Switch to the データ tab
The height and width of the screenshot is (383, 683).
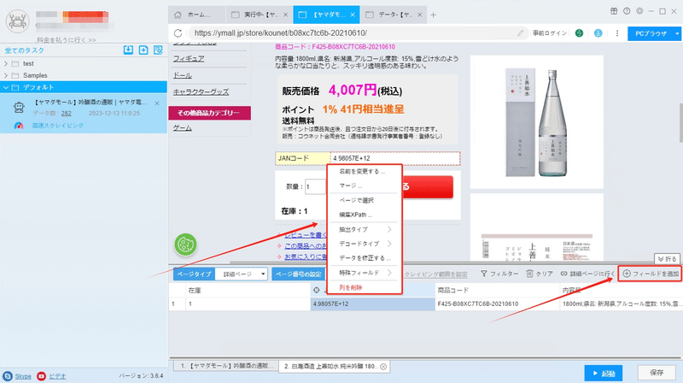(393, 15)
